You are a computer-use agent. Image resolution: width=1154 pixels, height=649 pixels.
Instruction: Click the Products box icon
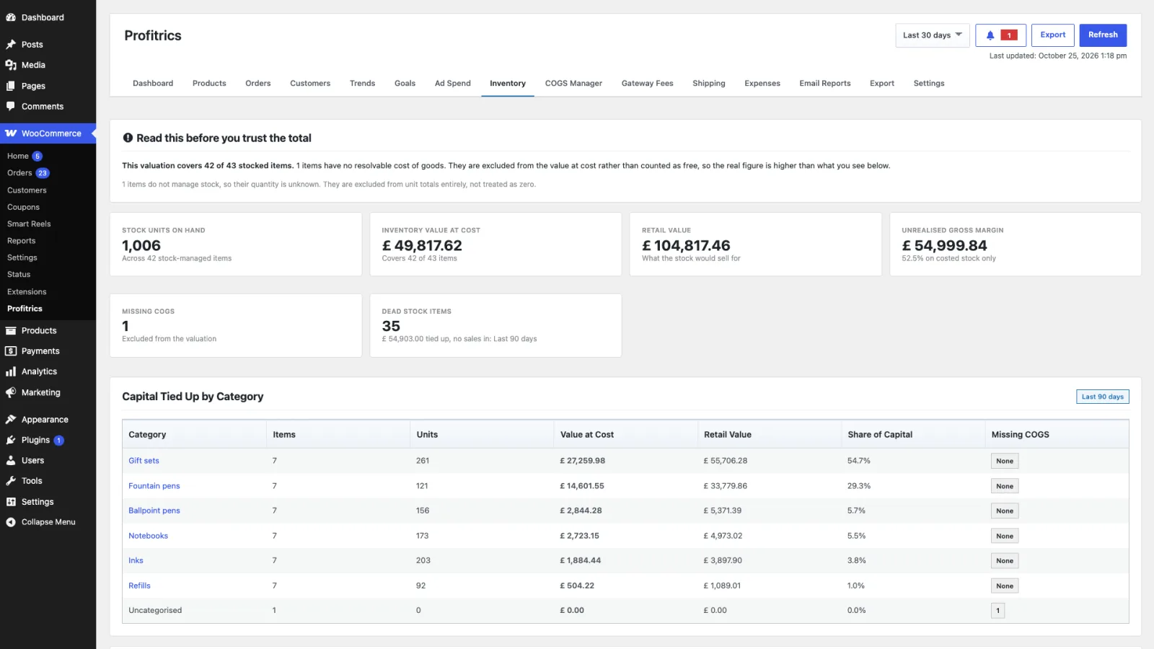pos(11,331)
